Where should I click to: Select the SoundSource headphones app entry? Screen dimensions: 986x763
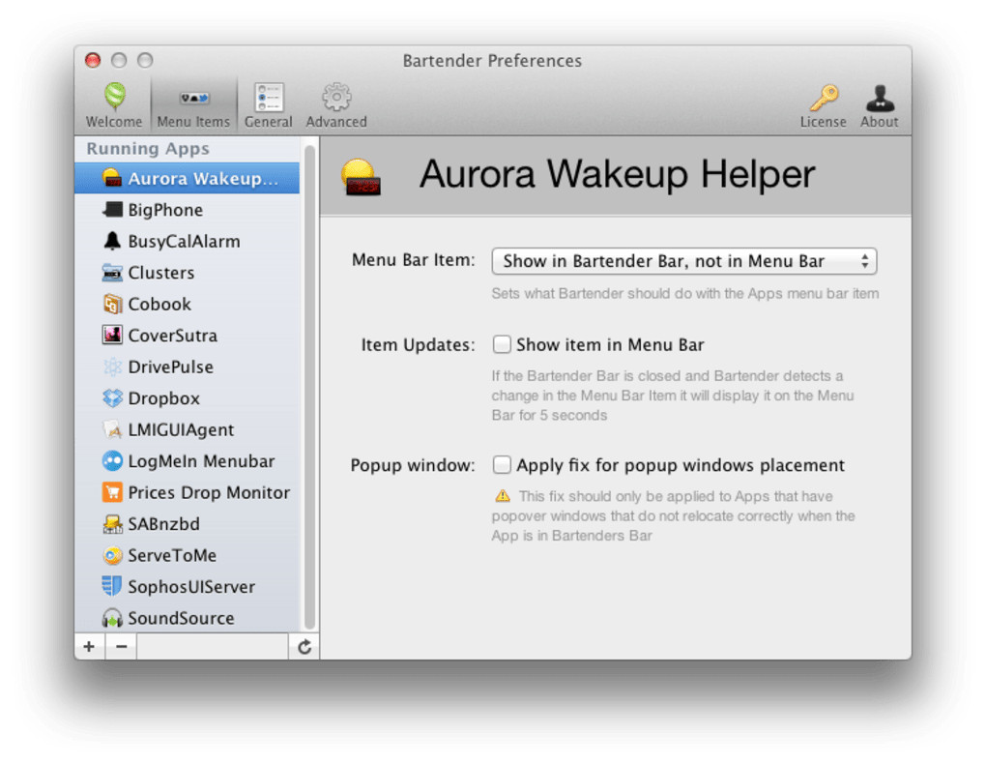[x=180, y=618]
